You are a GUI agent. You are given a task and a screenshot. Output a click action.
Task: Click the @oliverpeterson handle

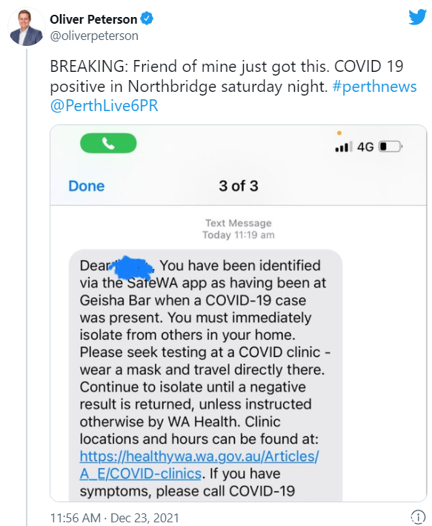pos(94,36)
